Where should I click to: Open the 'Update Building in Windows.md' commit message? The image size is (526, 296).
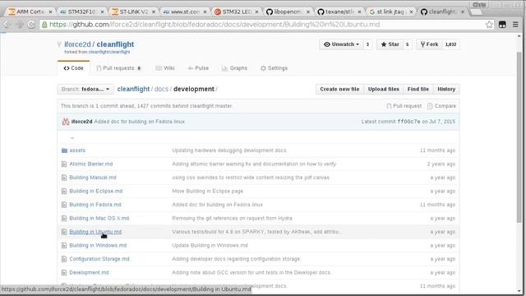(210, 246)
